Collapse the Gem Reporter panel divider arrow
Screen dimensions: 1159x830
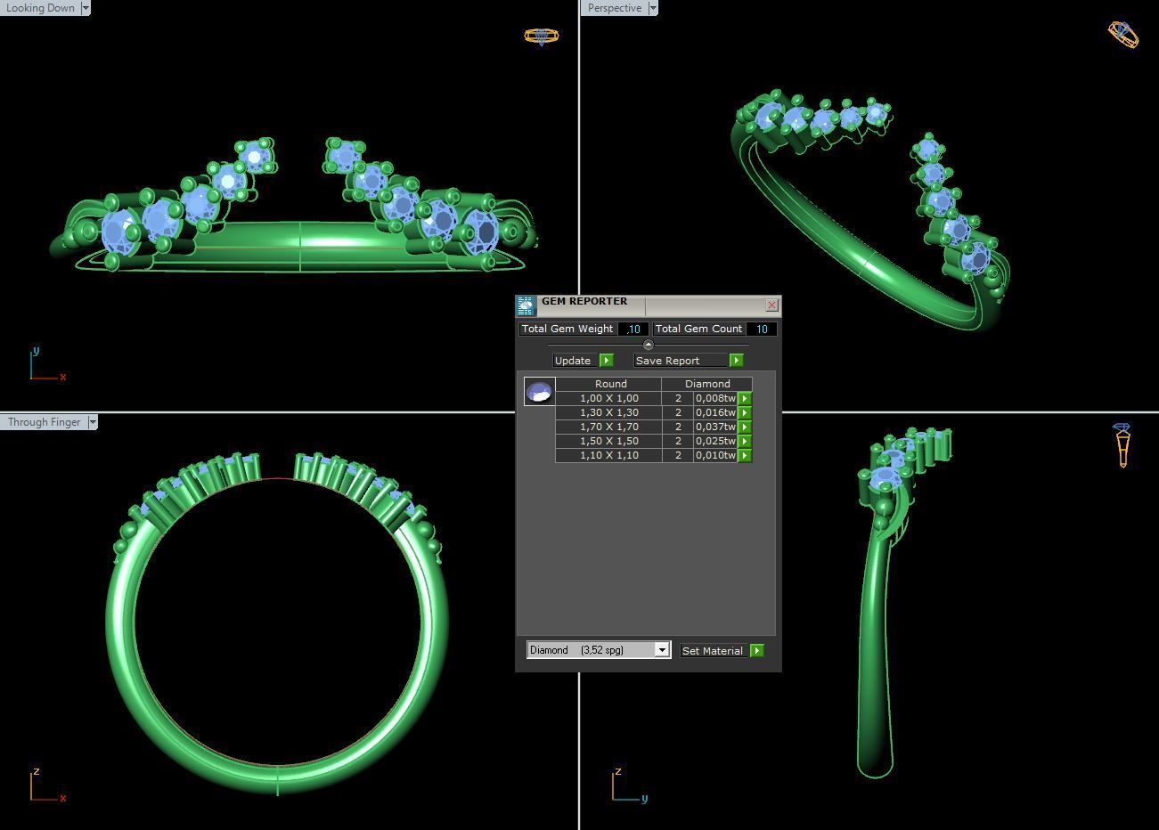[648, 345]
